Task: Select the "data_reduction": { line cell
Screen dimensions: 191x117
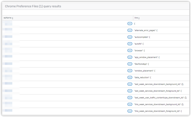Action: tap(143, 78)
